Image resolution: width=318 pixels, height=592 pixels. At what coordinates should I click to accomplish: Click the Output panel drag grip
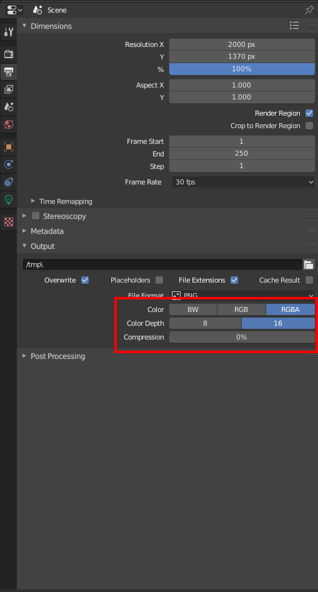[x=312, y=246]
